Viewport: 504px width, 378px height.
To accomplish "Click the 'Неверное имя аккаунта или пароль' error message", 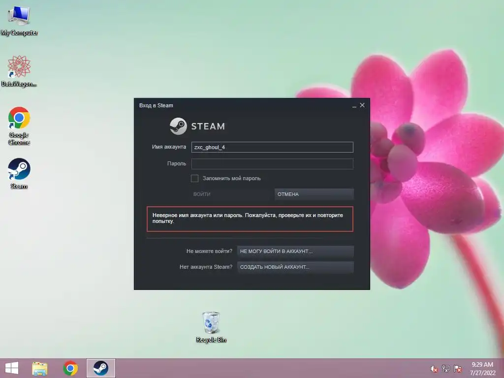I will (250, 219).
